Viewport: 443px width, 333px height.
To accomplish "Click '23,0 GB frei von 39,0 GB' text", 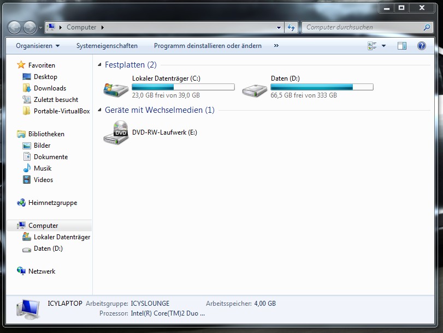I will pyautogui.click(x=166, y=95).
